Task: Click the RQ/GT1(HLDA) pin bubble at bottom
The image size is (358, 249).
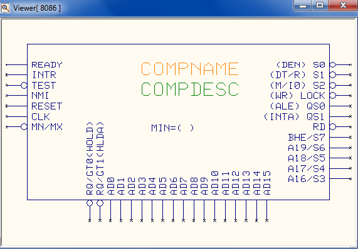Action: (100, 203)
